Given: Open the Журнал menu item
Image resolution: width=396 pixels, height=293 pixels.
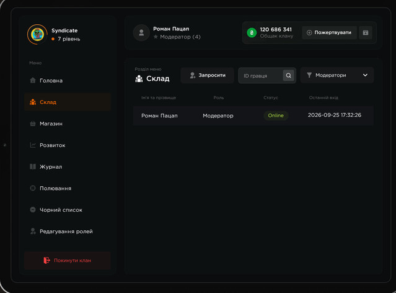Looking at the screenshot, I should pyautogui.click(x=68, y=167).
